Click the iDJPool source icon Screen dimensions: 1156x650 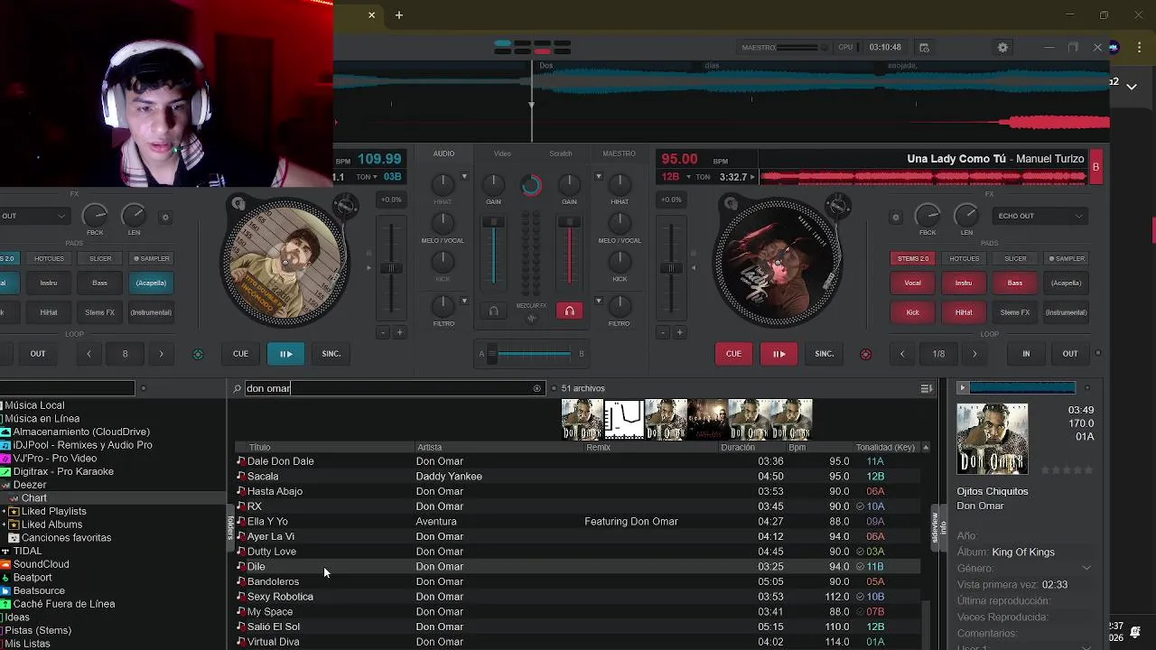tap(6, 445)
